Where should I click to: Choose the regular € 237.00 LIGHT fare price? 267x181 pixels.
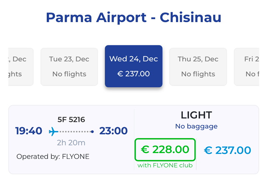pos(227,150)
